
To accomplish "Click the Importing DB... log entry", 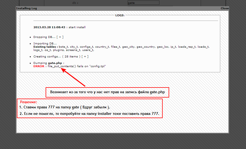I will click(45, 44).
